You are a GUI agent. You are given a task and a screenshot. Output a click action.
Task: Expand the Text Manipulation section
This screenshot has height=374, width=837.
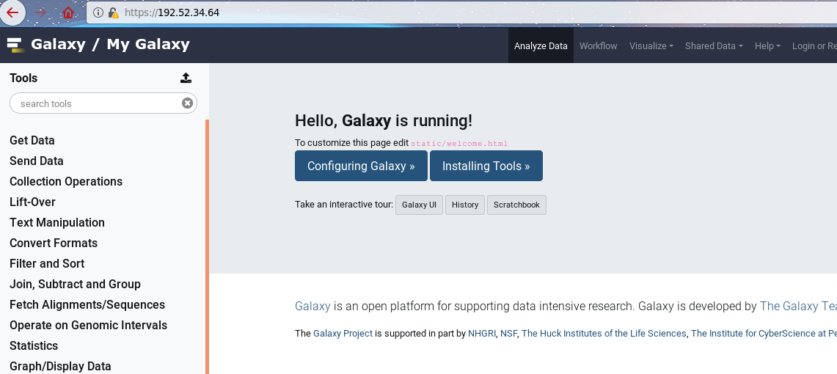pos(57,222)
